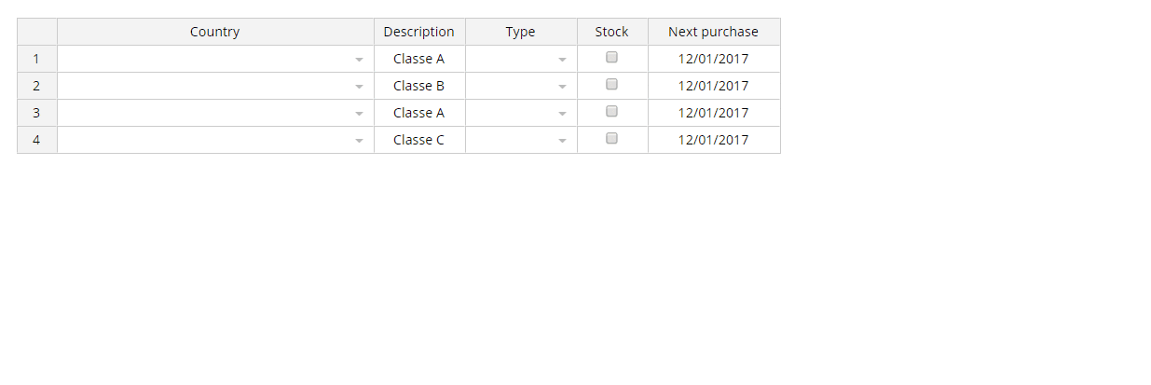Click the Next purchase column header
The width and height of the screenshot is (1151, 385).
point(714,32)
